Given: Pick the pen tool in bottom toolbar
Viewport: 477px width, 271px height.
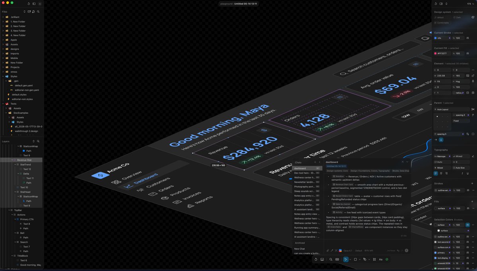Looking at the screenshot, I should point(365,259).
